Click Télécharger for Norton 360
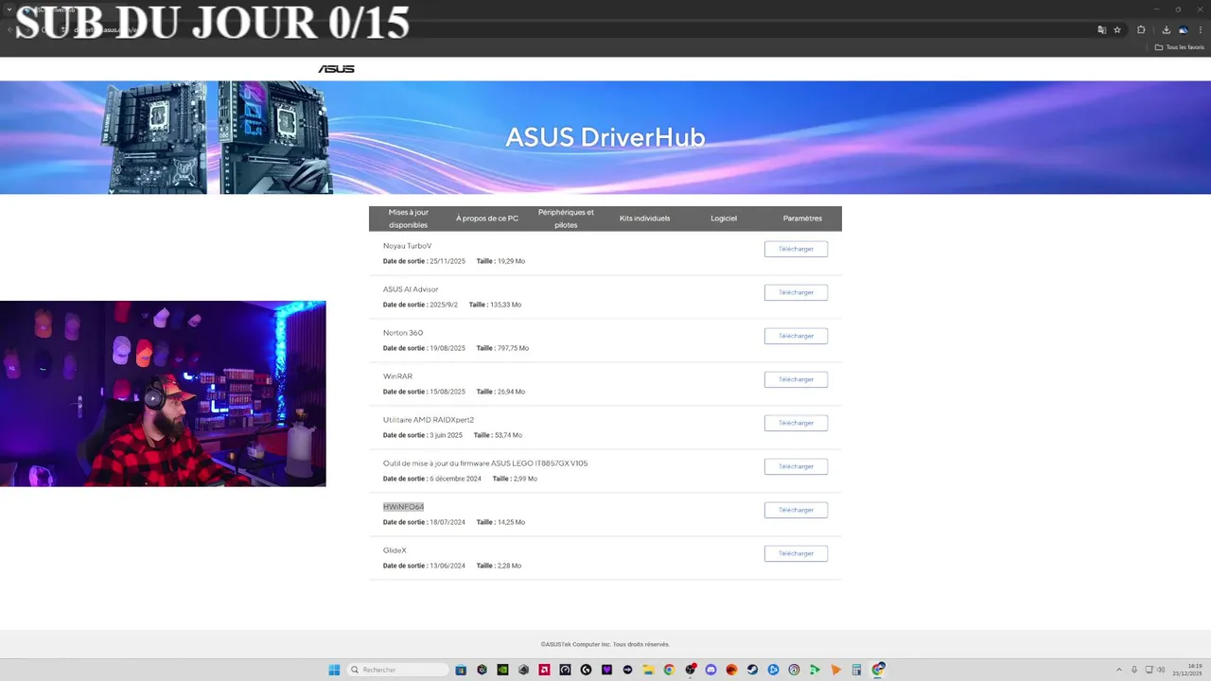The image size is (1211, 681). pos(796,336)
